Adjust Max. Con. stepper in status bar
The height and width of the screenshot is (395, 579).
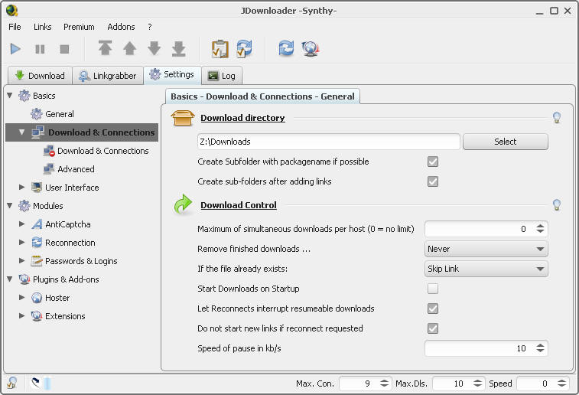[384, 384]
